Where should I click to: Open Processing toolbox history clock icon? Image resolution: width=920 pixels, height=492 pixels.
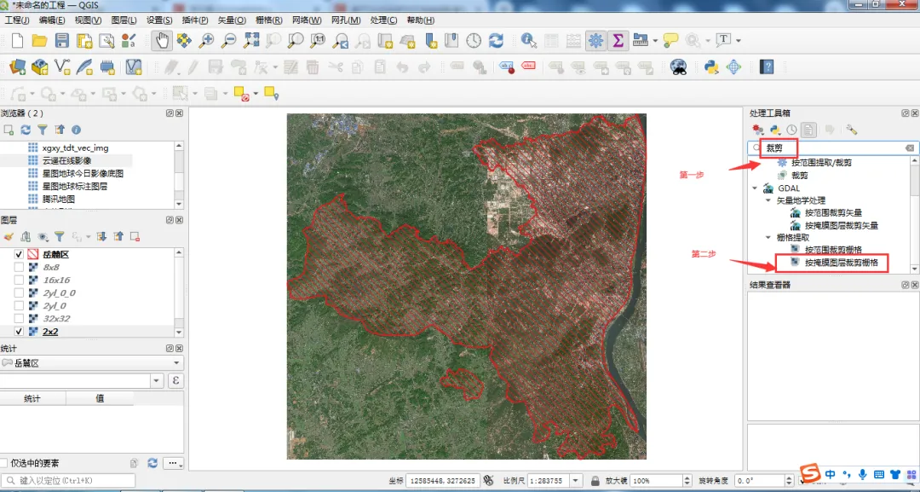(791, 130)
